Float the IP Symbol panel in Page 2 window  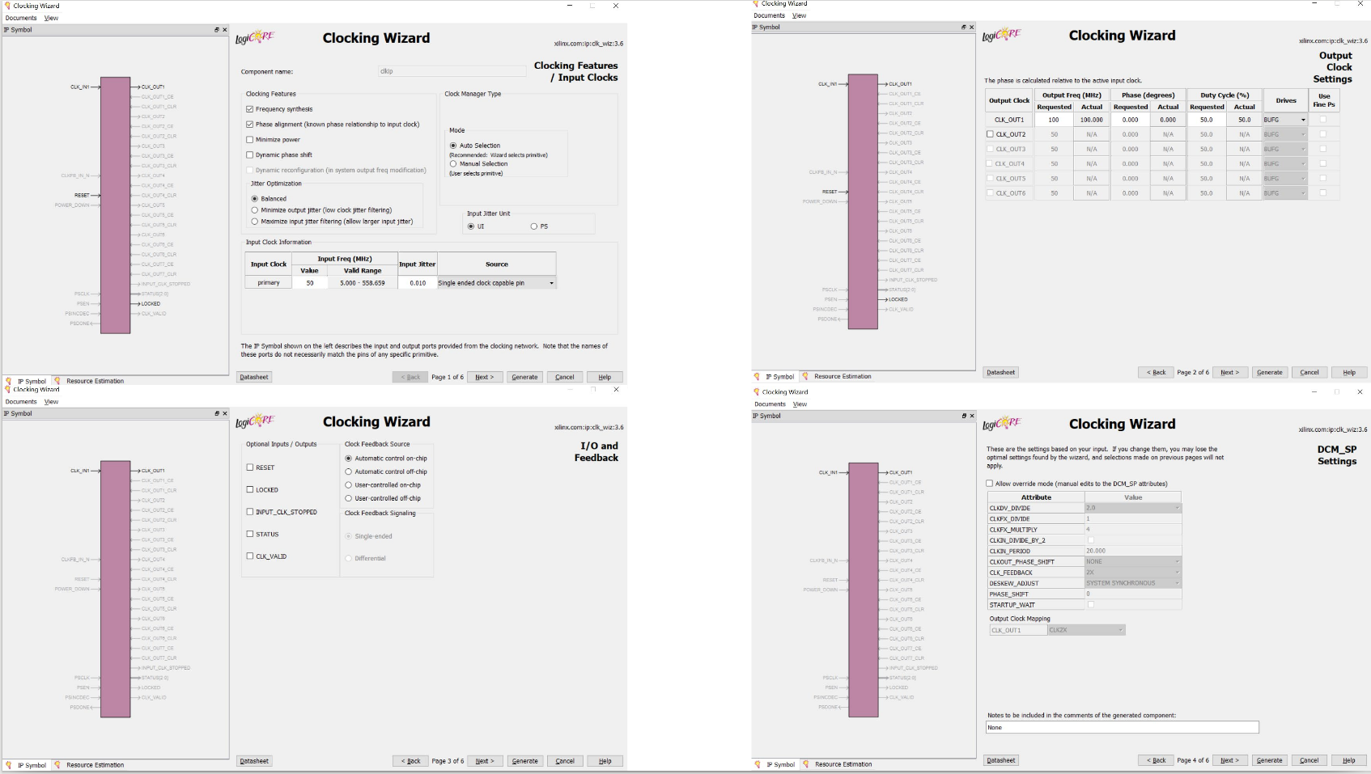[963, 27]
